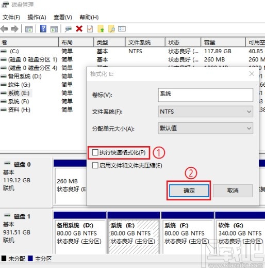Image resolution: width=265 pixels, height=268 pixels.
Task: Click the red X delete icon
Action: [79, 29]
